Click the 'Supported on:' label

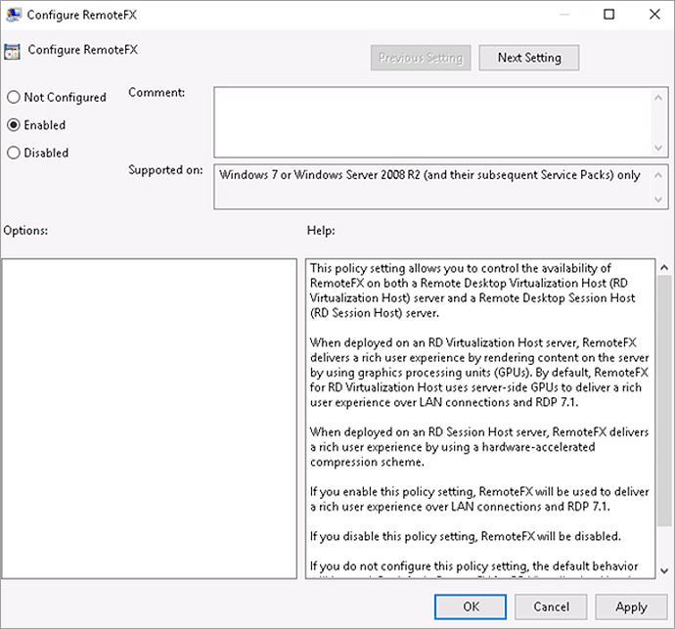point(165,170)
